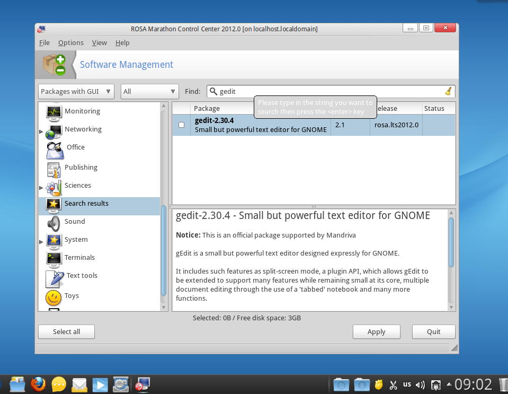
Task: Click the System category icon
Action: click(x=54, y=242)
